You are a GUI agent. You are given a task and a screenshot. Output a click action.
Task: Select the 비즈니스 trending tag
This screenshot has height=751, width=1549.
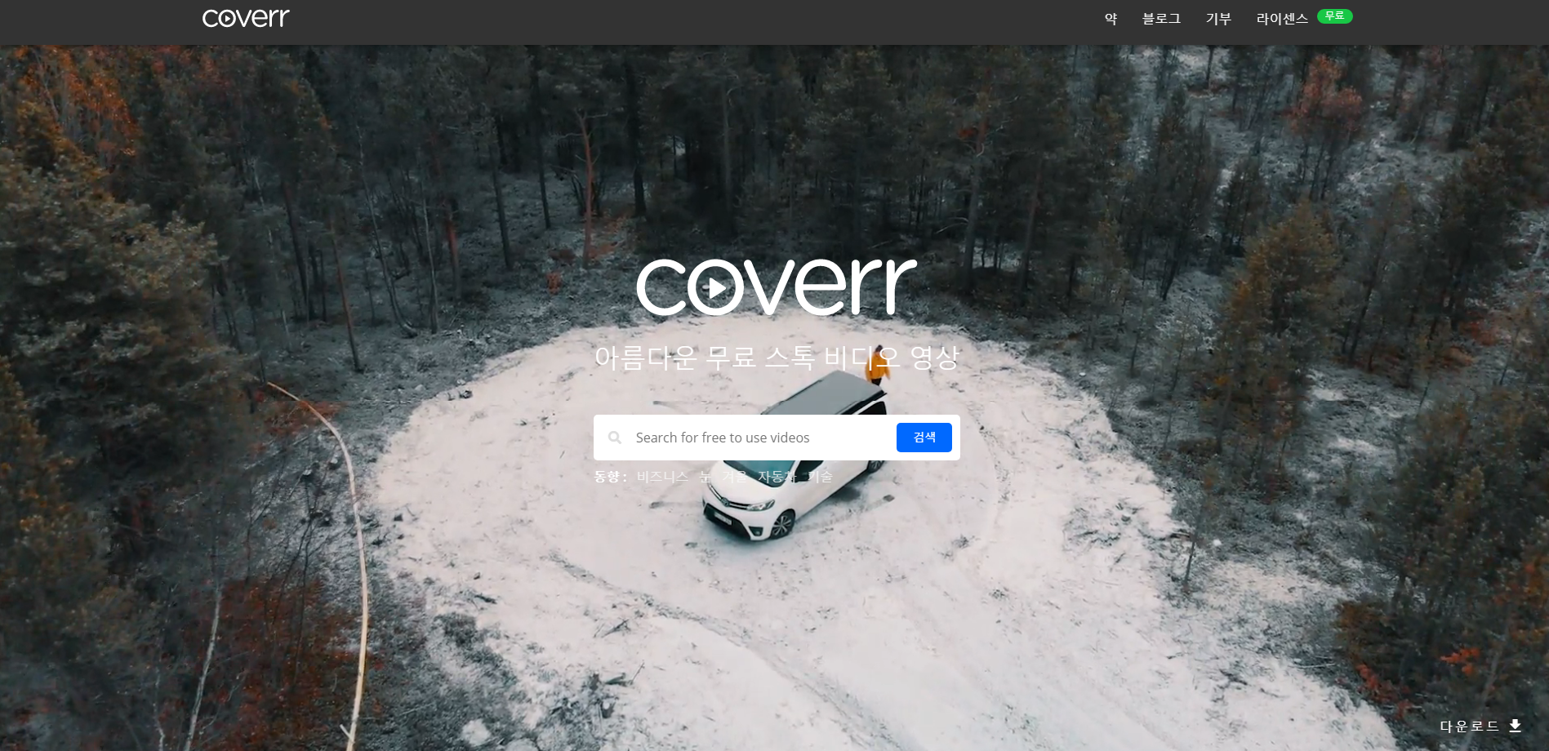click(x=662, y=477)
